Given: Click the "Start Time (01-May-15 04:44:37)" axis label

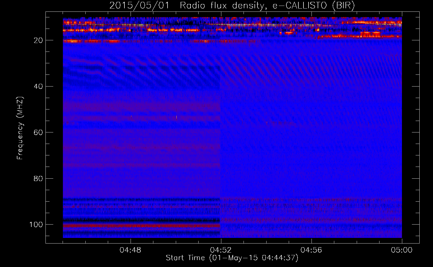Looking at the screenshot, I should pyautogui.click(x=232, y=258).
